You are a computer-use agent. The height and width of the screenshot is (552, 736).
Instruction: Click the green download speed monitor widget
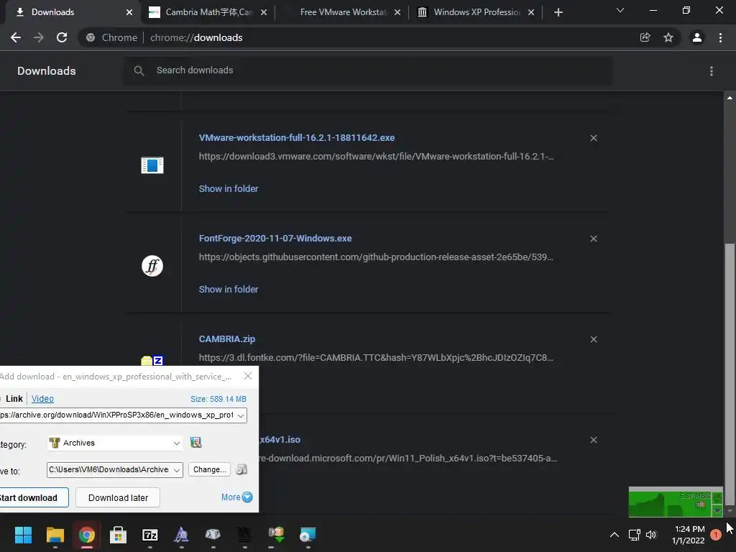click(676, 502)
